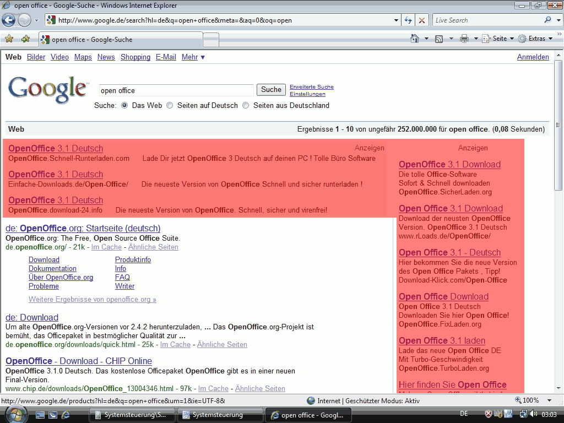Click the Show Desktop quick launch icon
Viewport: 564px width, 423px height.
40,415
